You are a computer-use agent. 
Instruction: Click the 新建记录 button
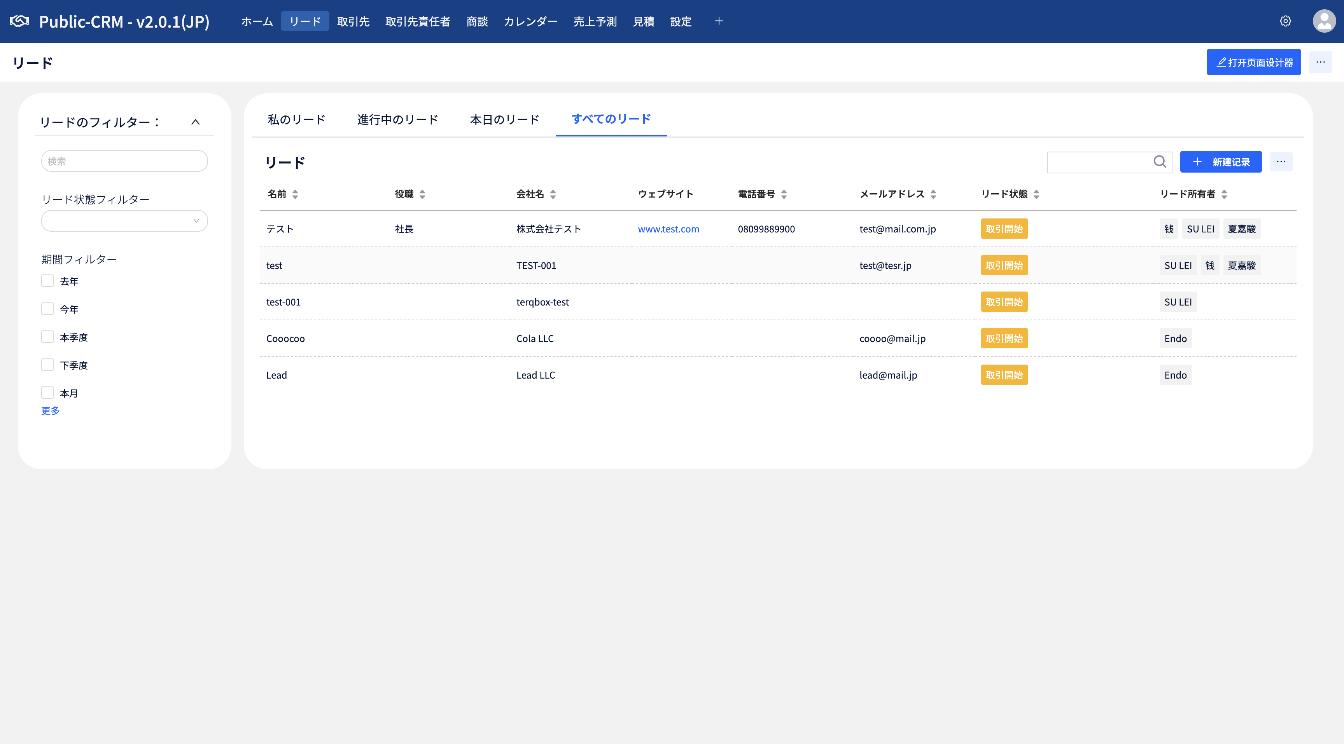click(1220, 162)
